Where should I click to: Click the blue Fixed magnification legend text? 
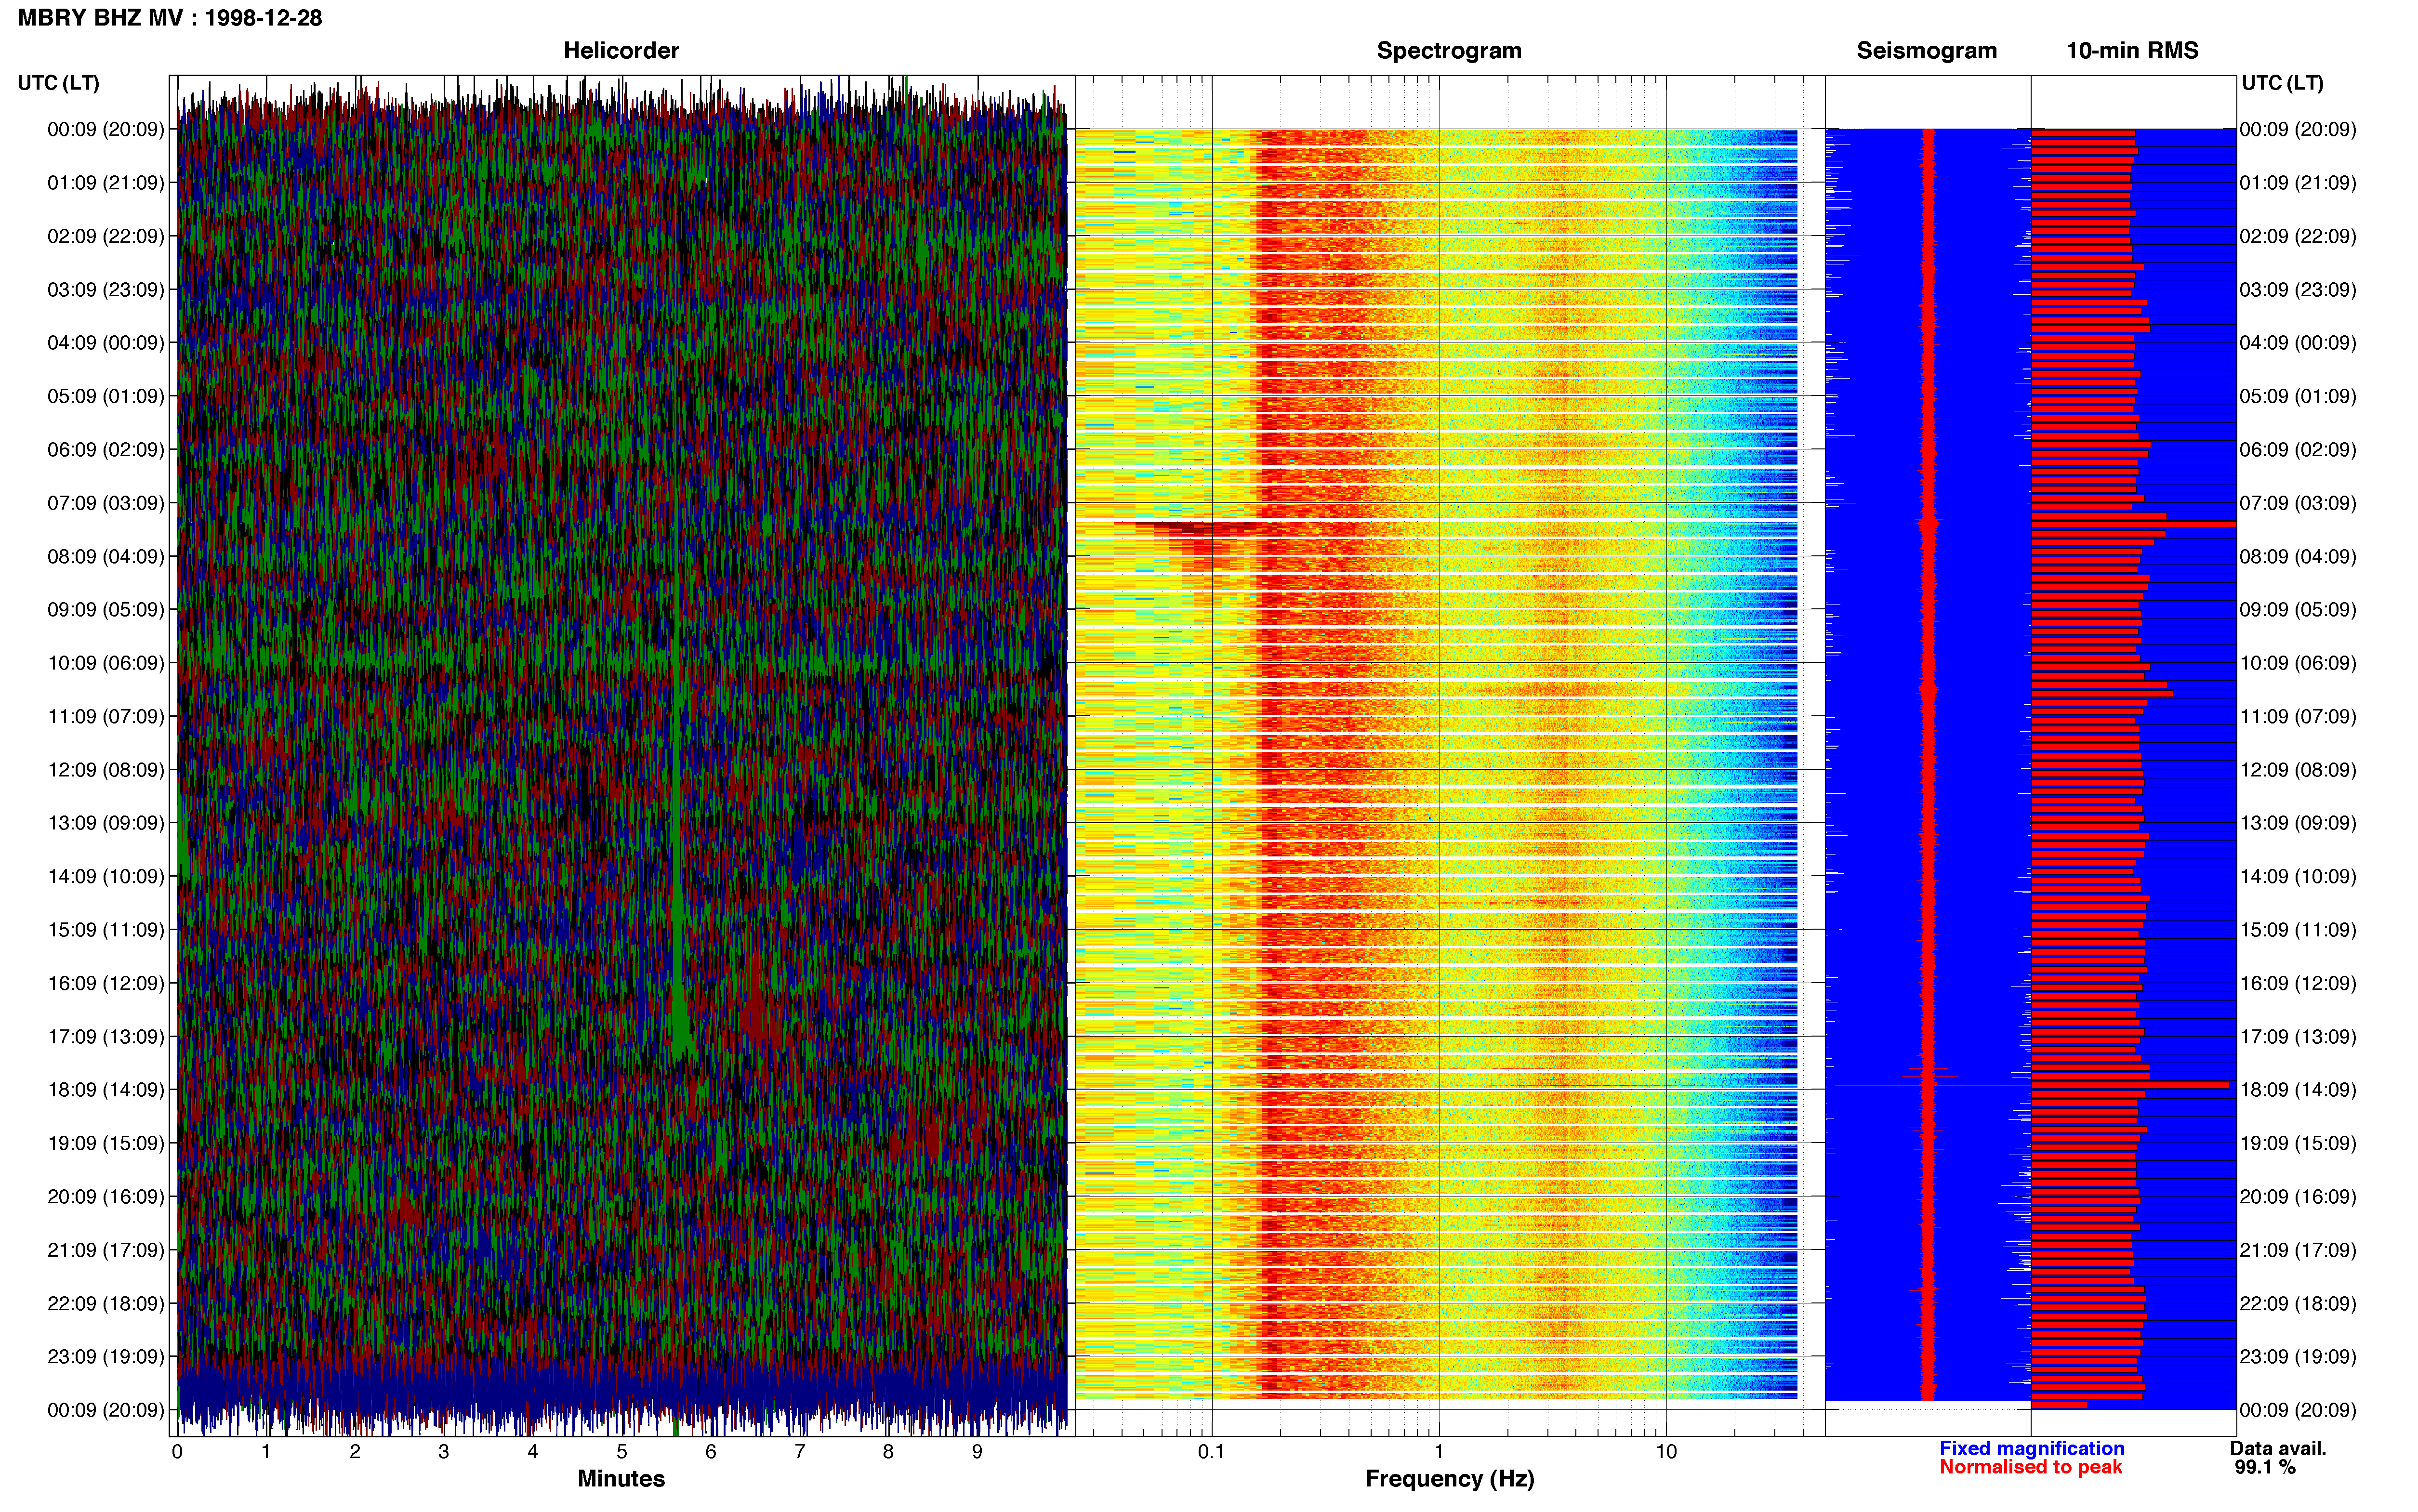click(x=2031, y=1448)
